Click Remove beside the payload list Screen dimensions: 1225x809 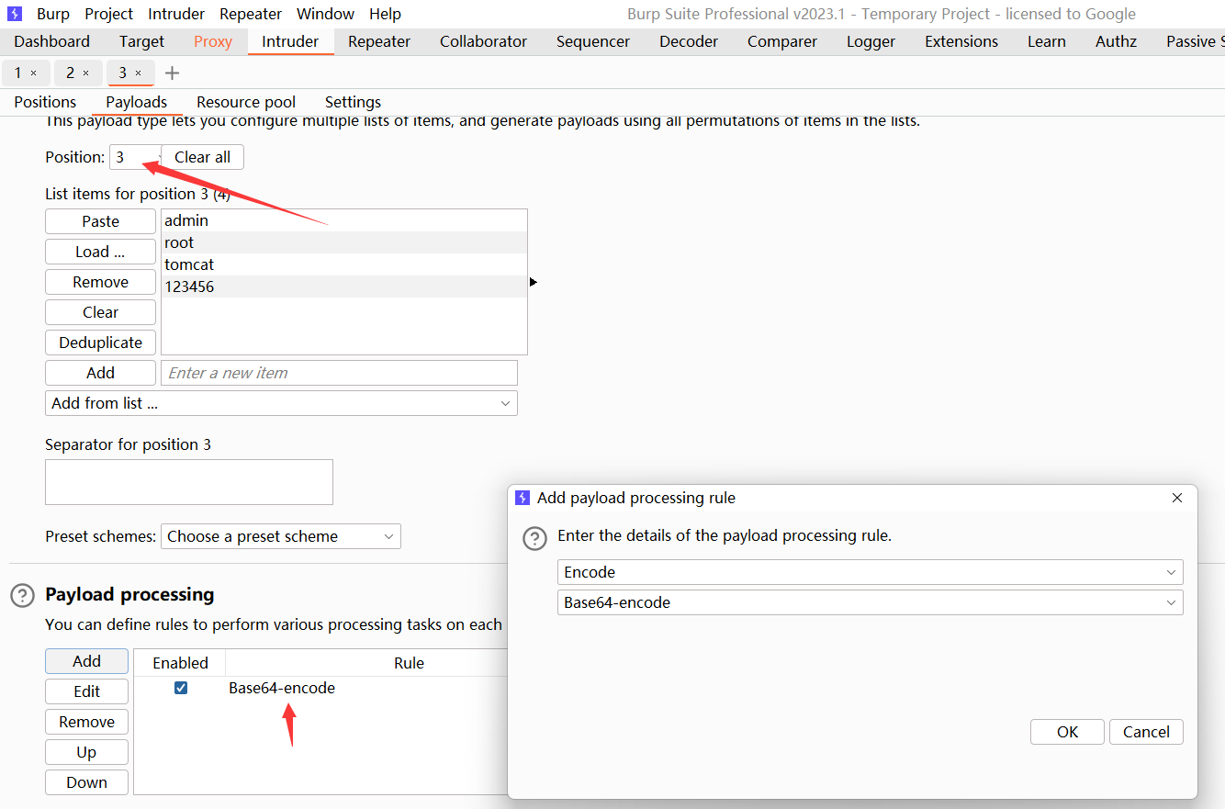tap(100, 282)
